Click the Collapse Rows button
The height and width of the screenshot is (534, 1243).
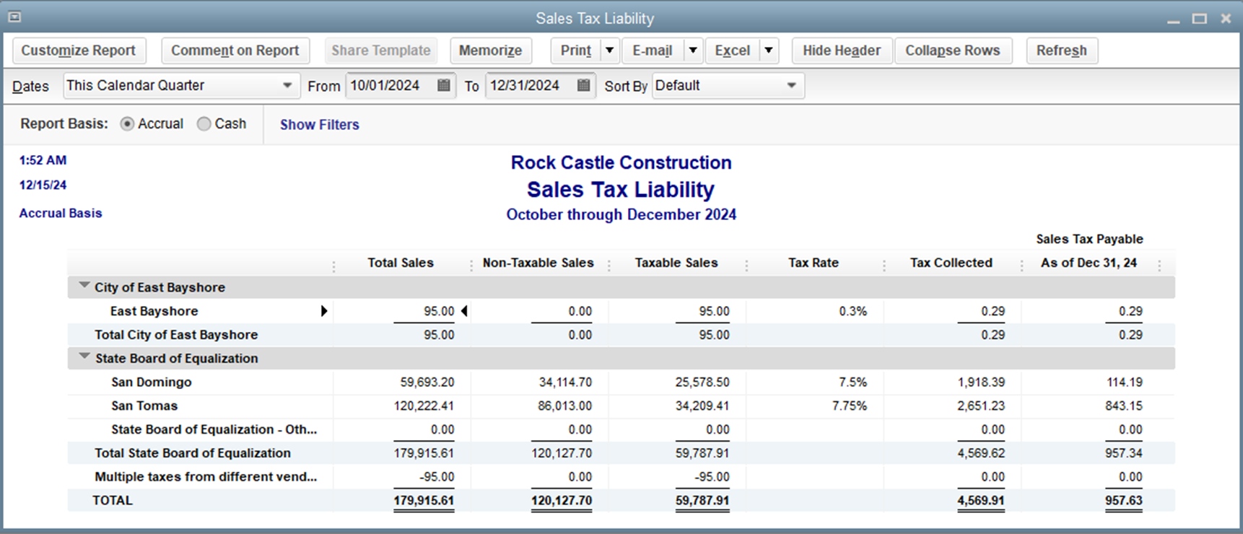(x=952, y=51)
